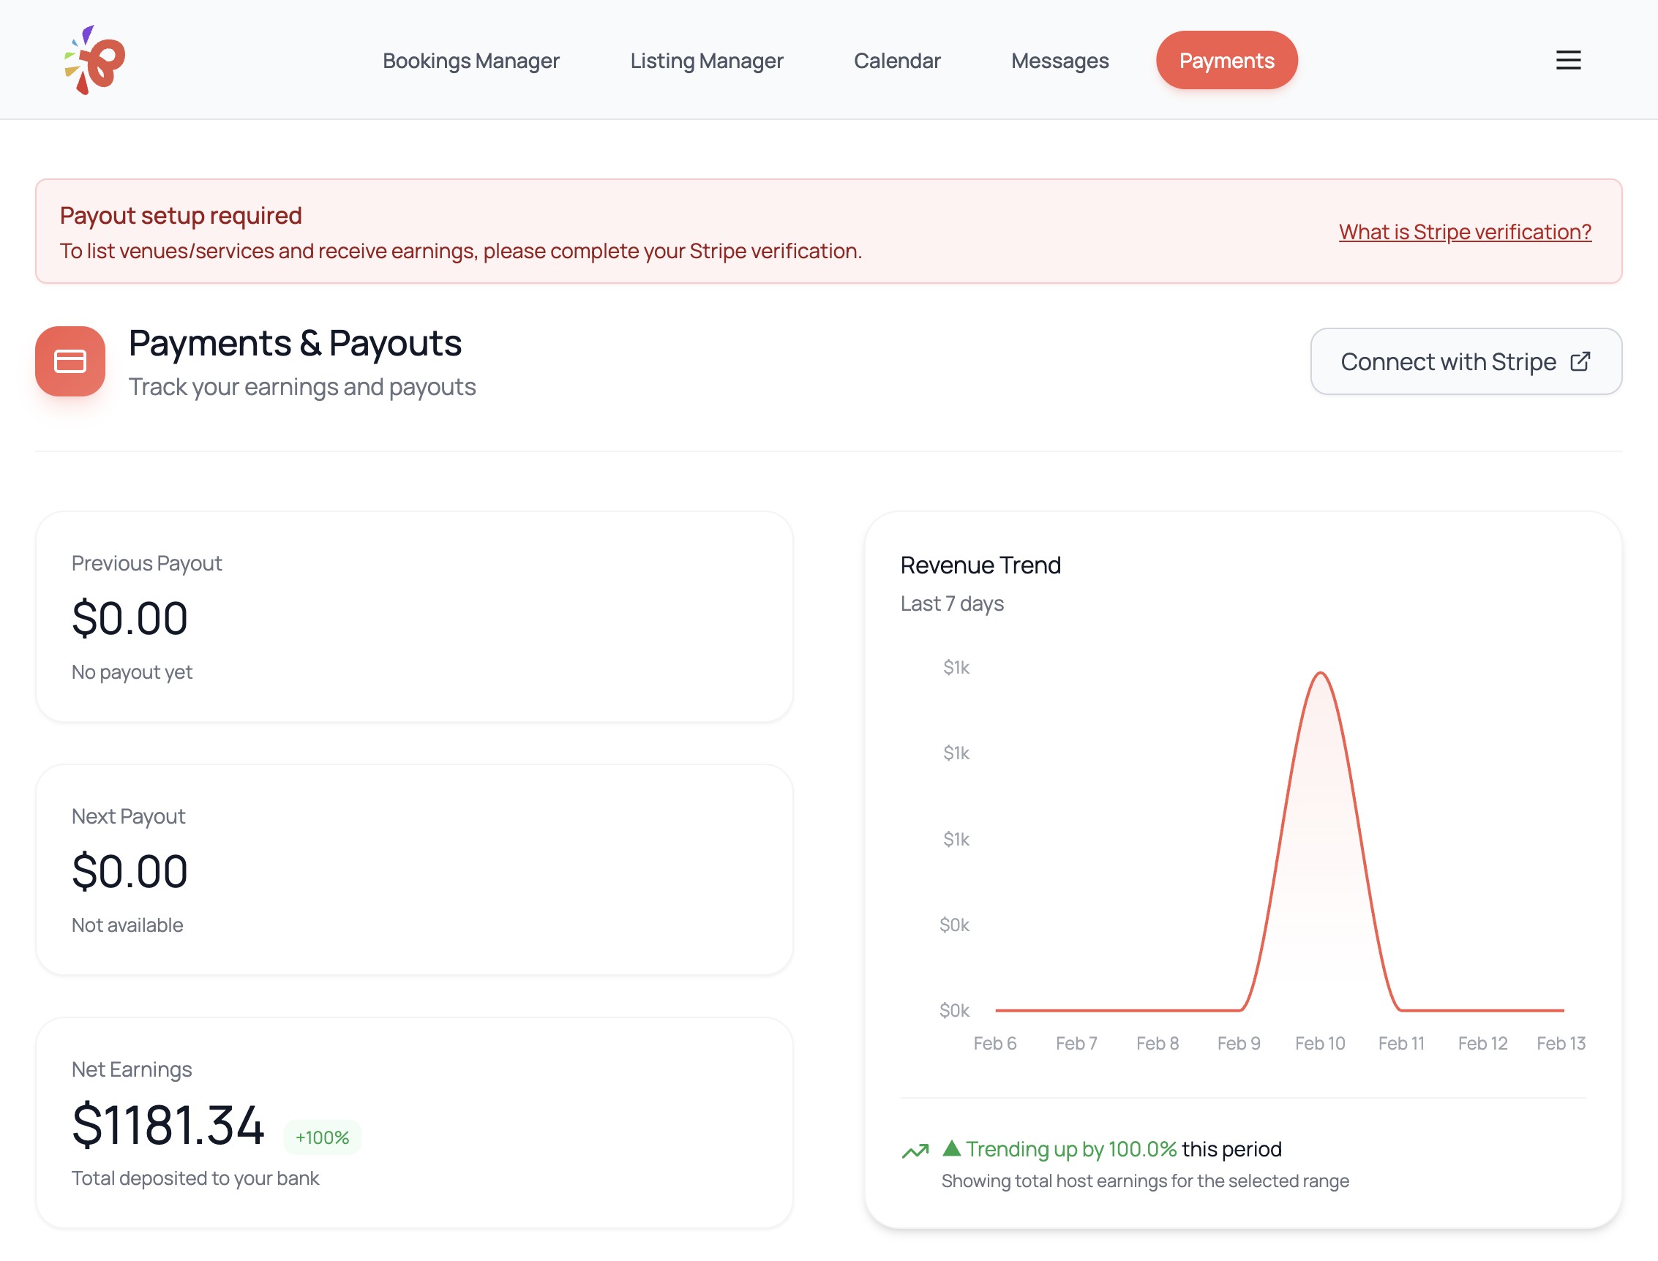Click 'Track your earnings and payouts' subtitle
Viewport: 1658px width, 1261px height.
[302, 386]
